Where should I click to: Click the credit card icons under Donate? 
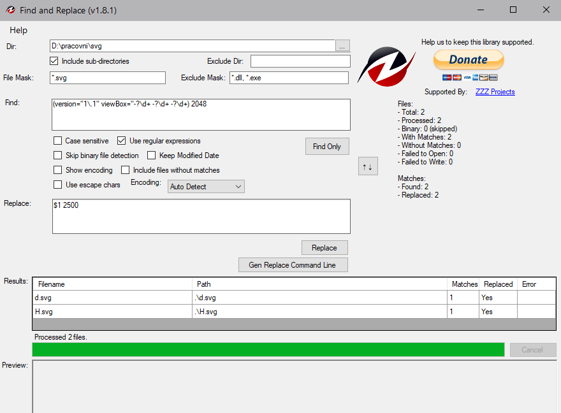[x=470, y=78]
